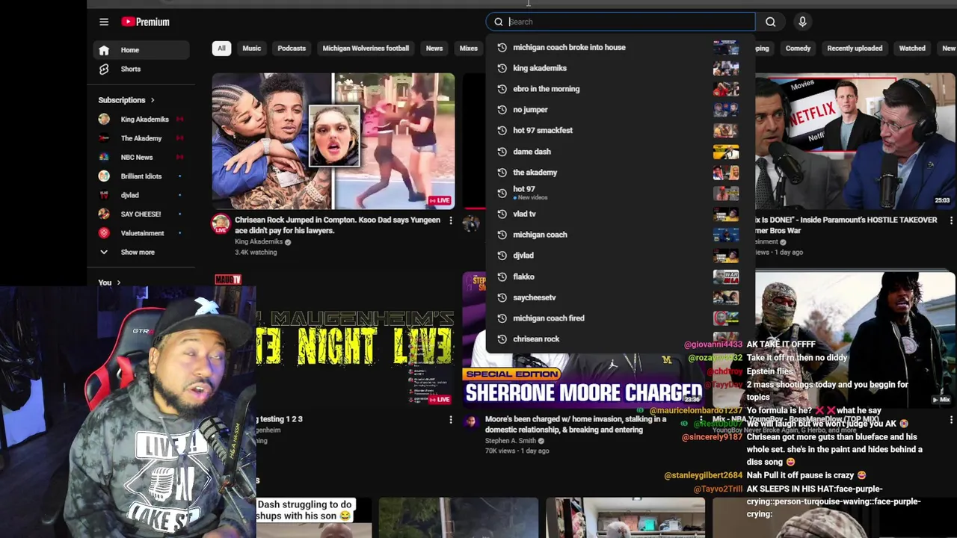Select the News filter chip
Viewport: 957px width, 538px height.
point(434,49)
